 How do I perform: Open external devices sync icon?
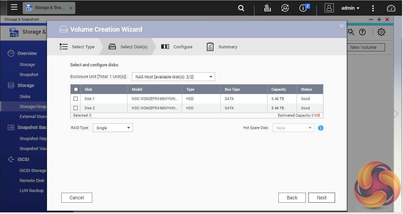[x=285, y=8]
